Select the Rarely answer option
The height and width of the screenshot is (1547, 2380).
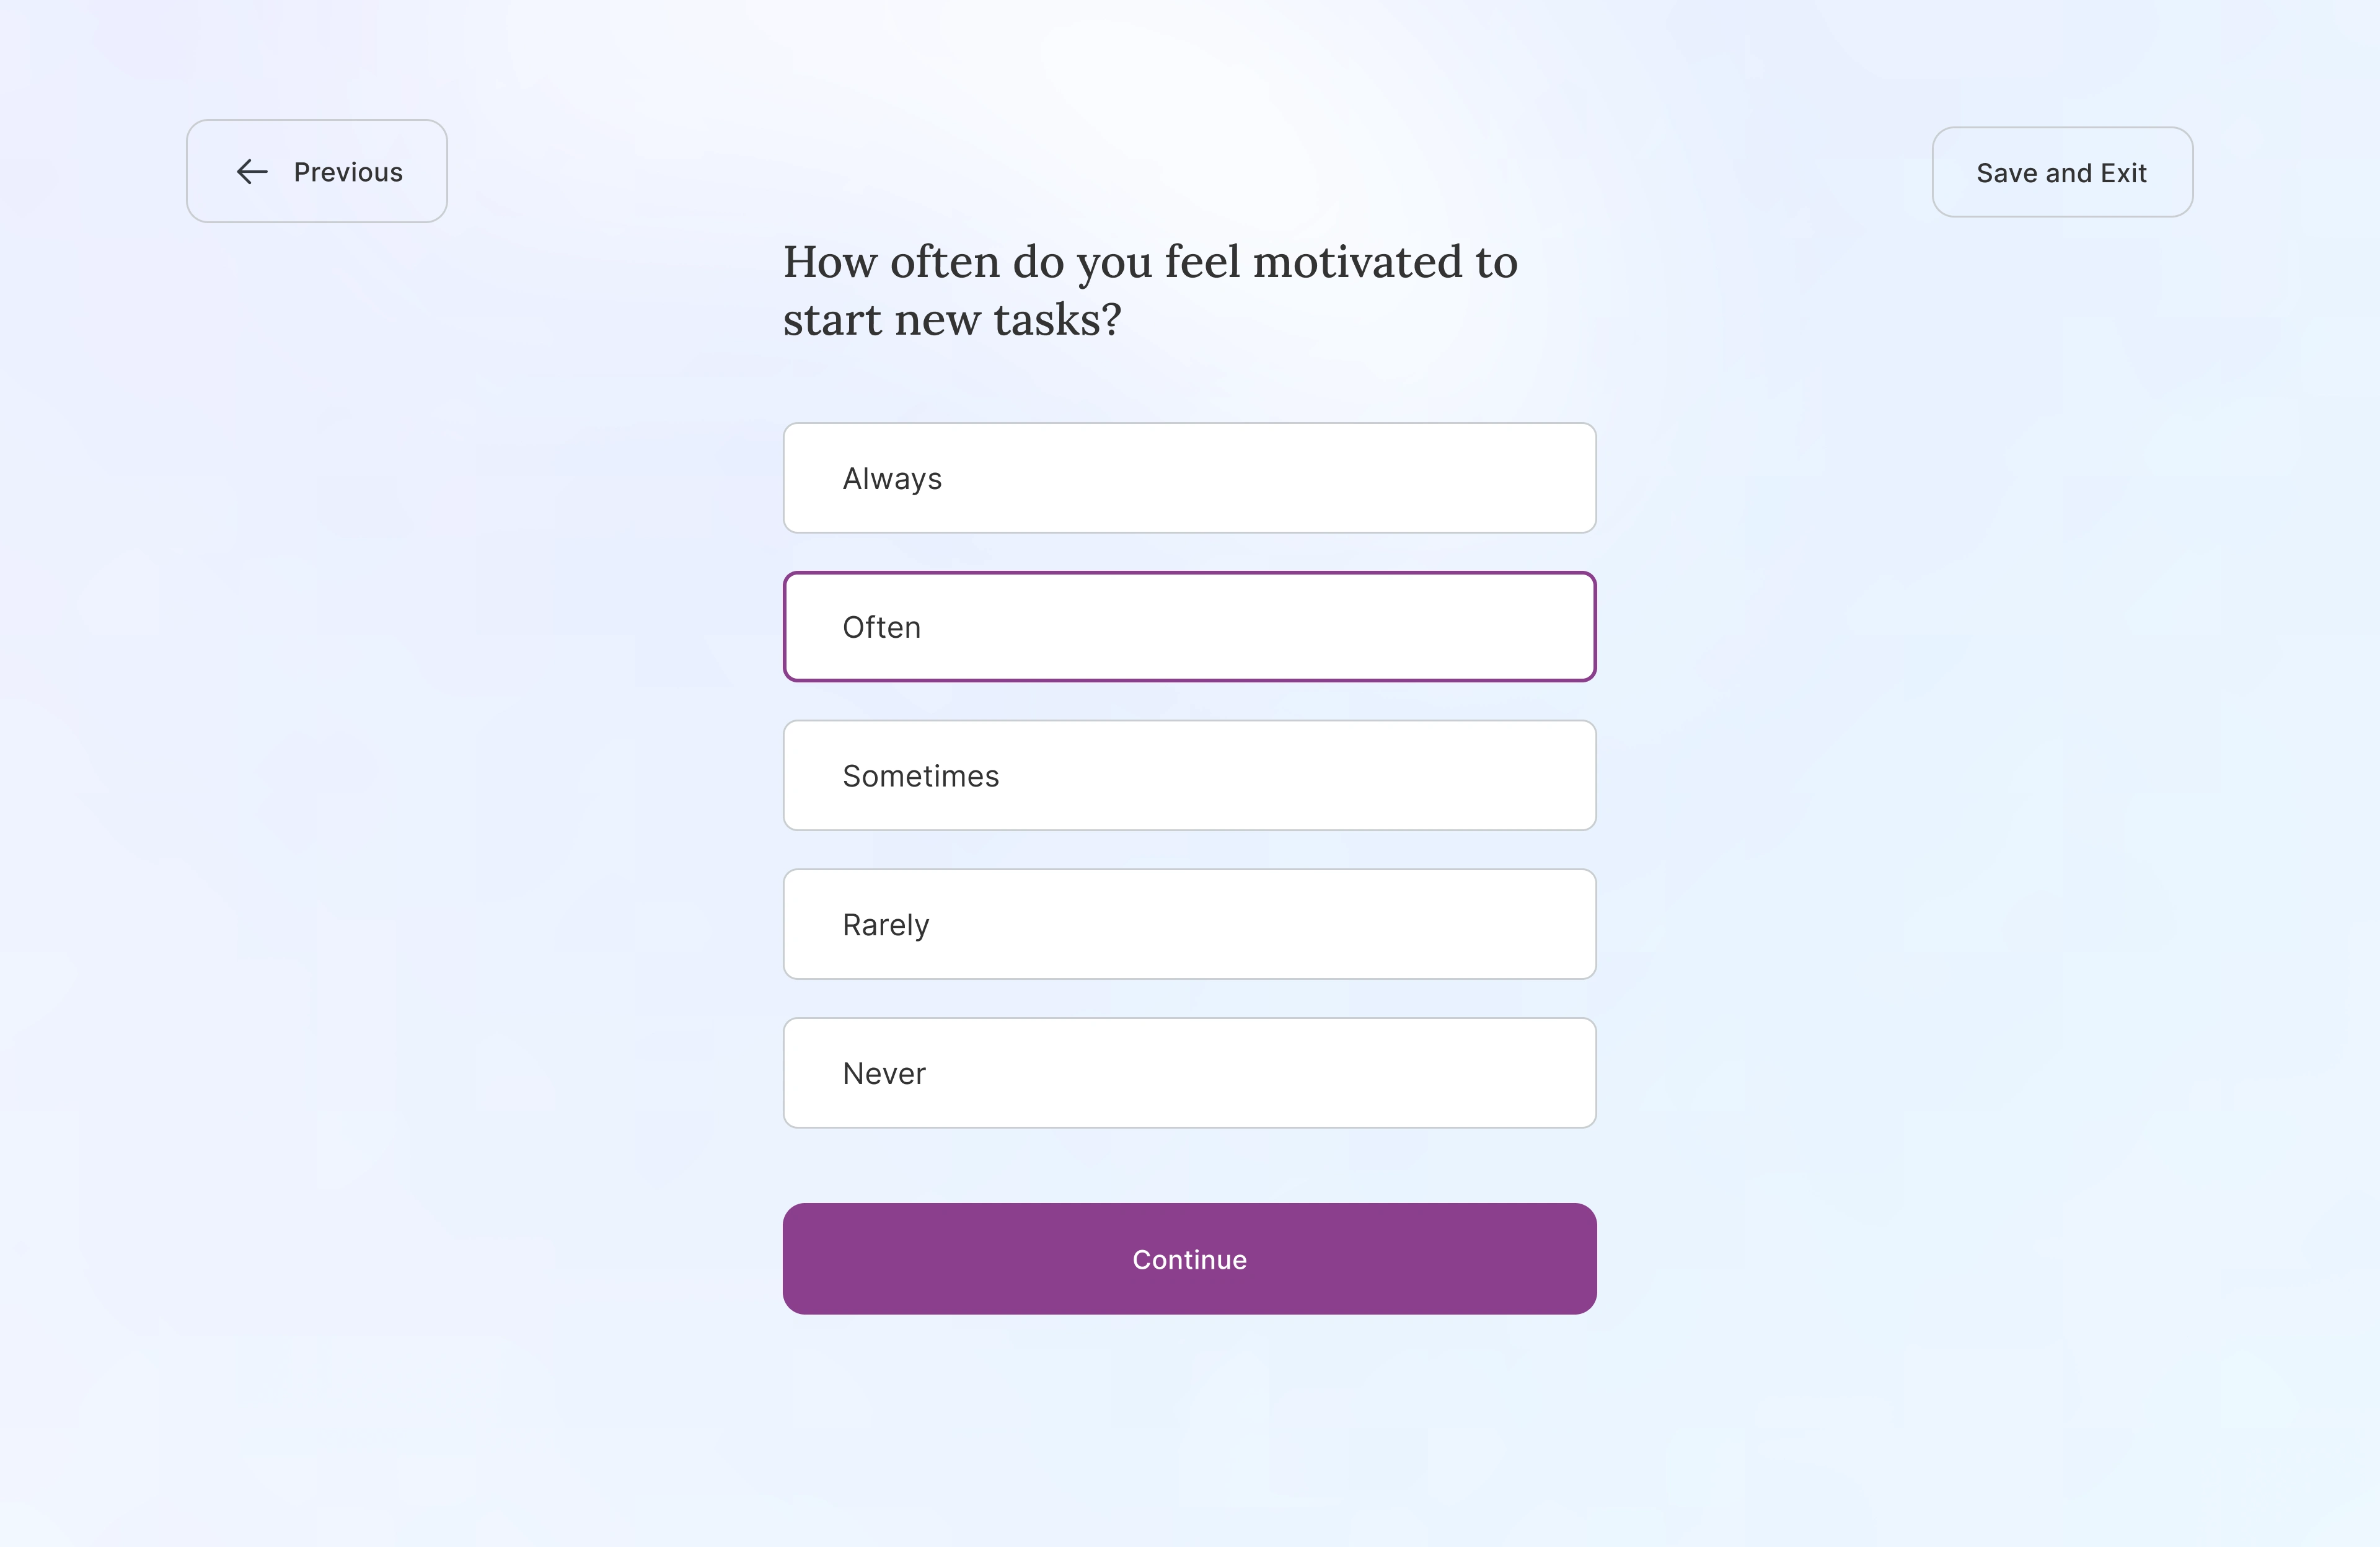1189,924
